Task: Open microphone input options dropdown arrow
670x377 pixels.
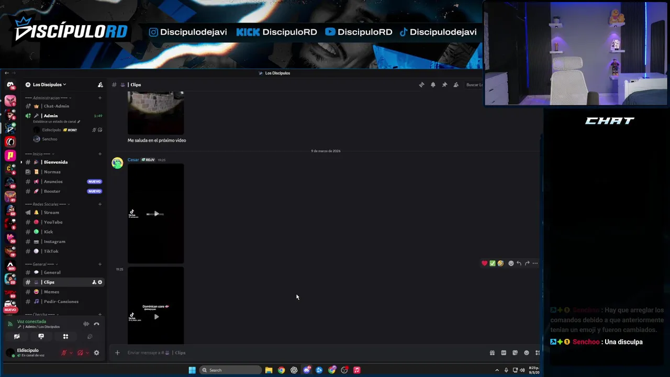Action: click(71, 353)
